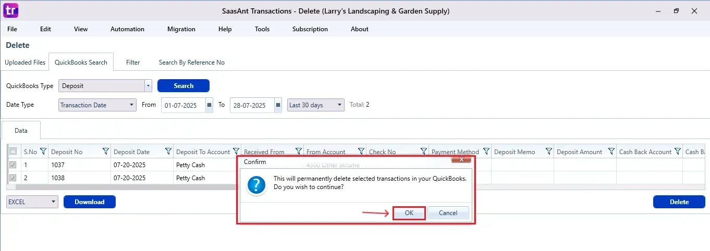Image resolution: width=710 pixels, height=251 pixels.
Task: Filter the Deposit Amount column
Action: coord(611,152)
